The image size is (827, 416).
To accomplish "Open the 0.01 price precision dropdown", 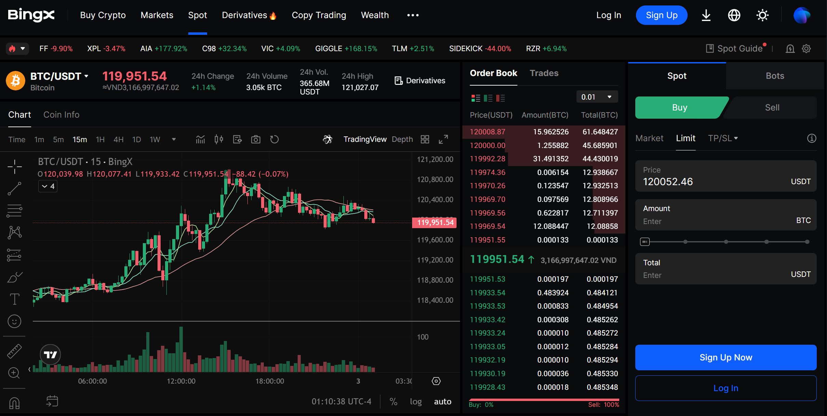I will tap(597, 97).
